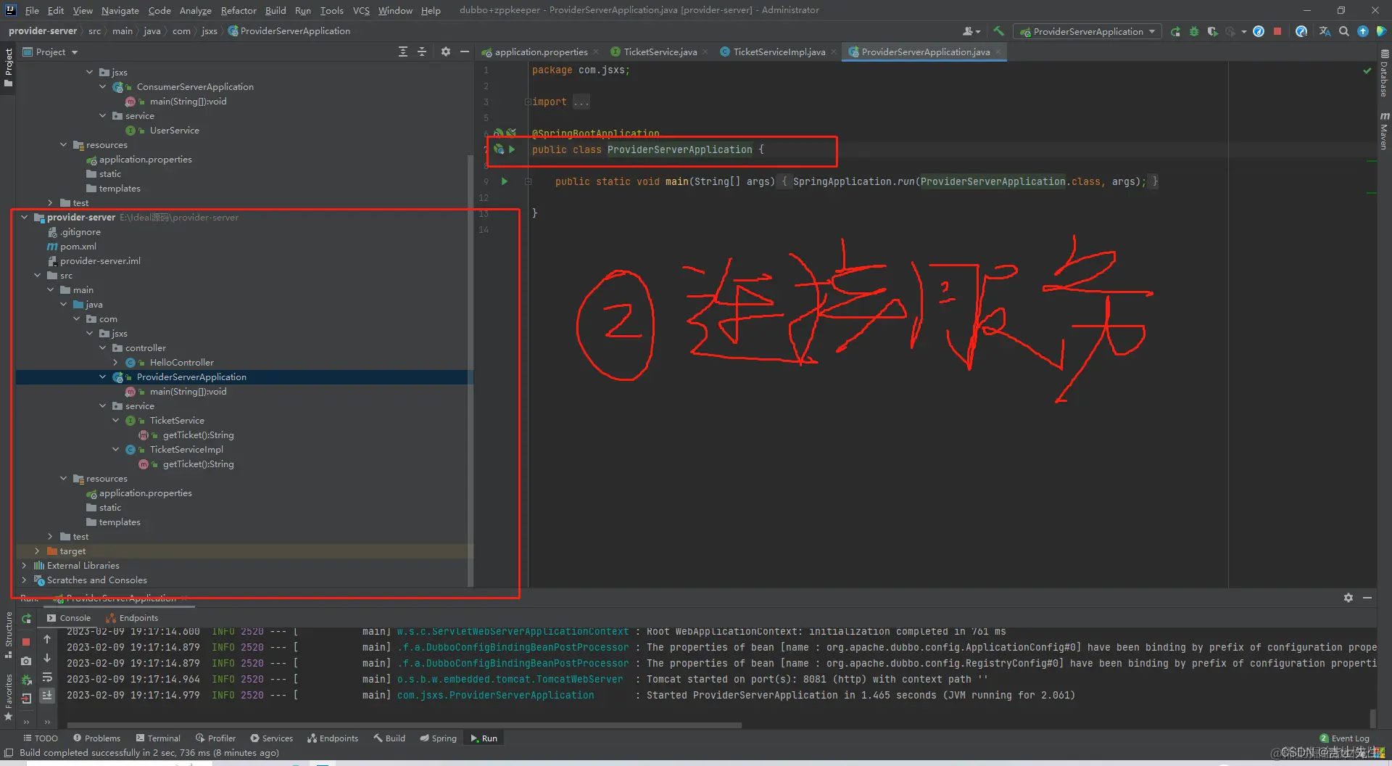The height and width of the screenshot is (766, 1392).
Task: Expand all in the Project panel header
Action: [403, 52]
